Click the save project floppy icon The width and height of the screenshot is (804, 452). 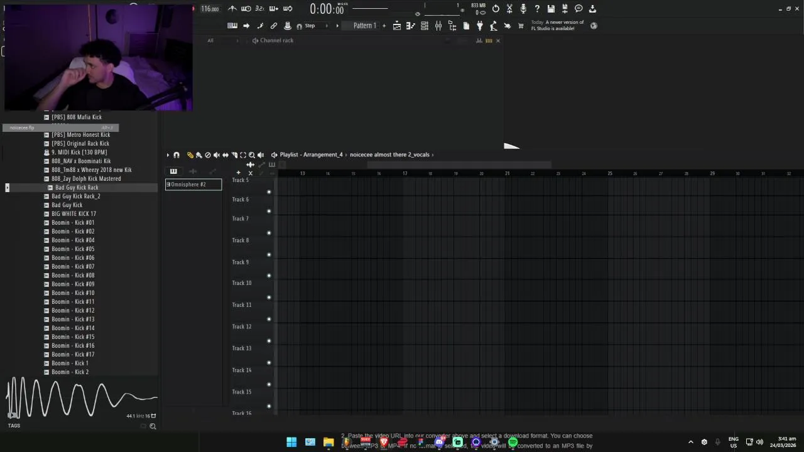551,9
